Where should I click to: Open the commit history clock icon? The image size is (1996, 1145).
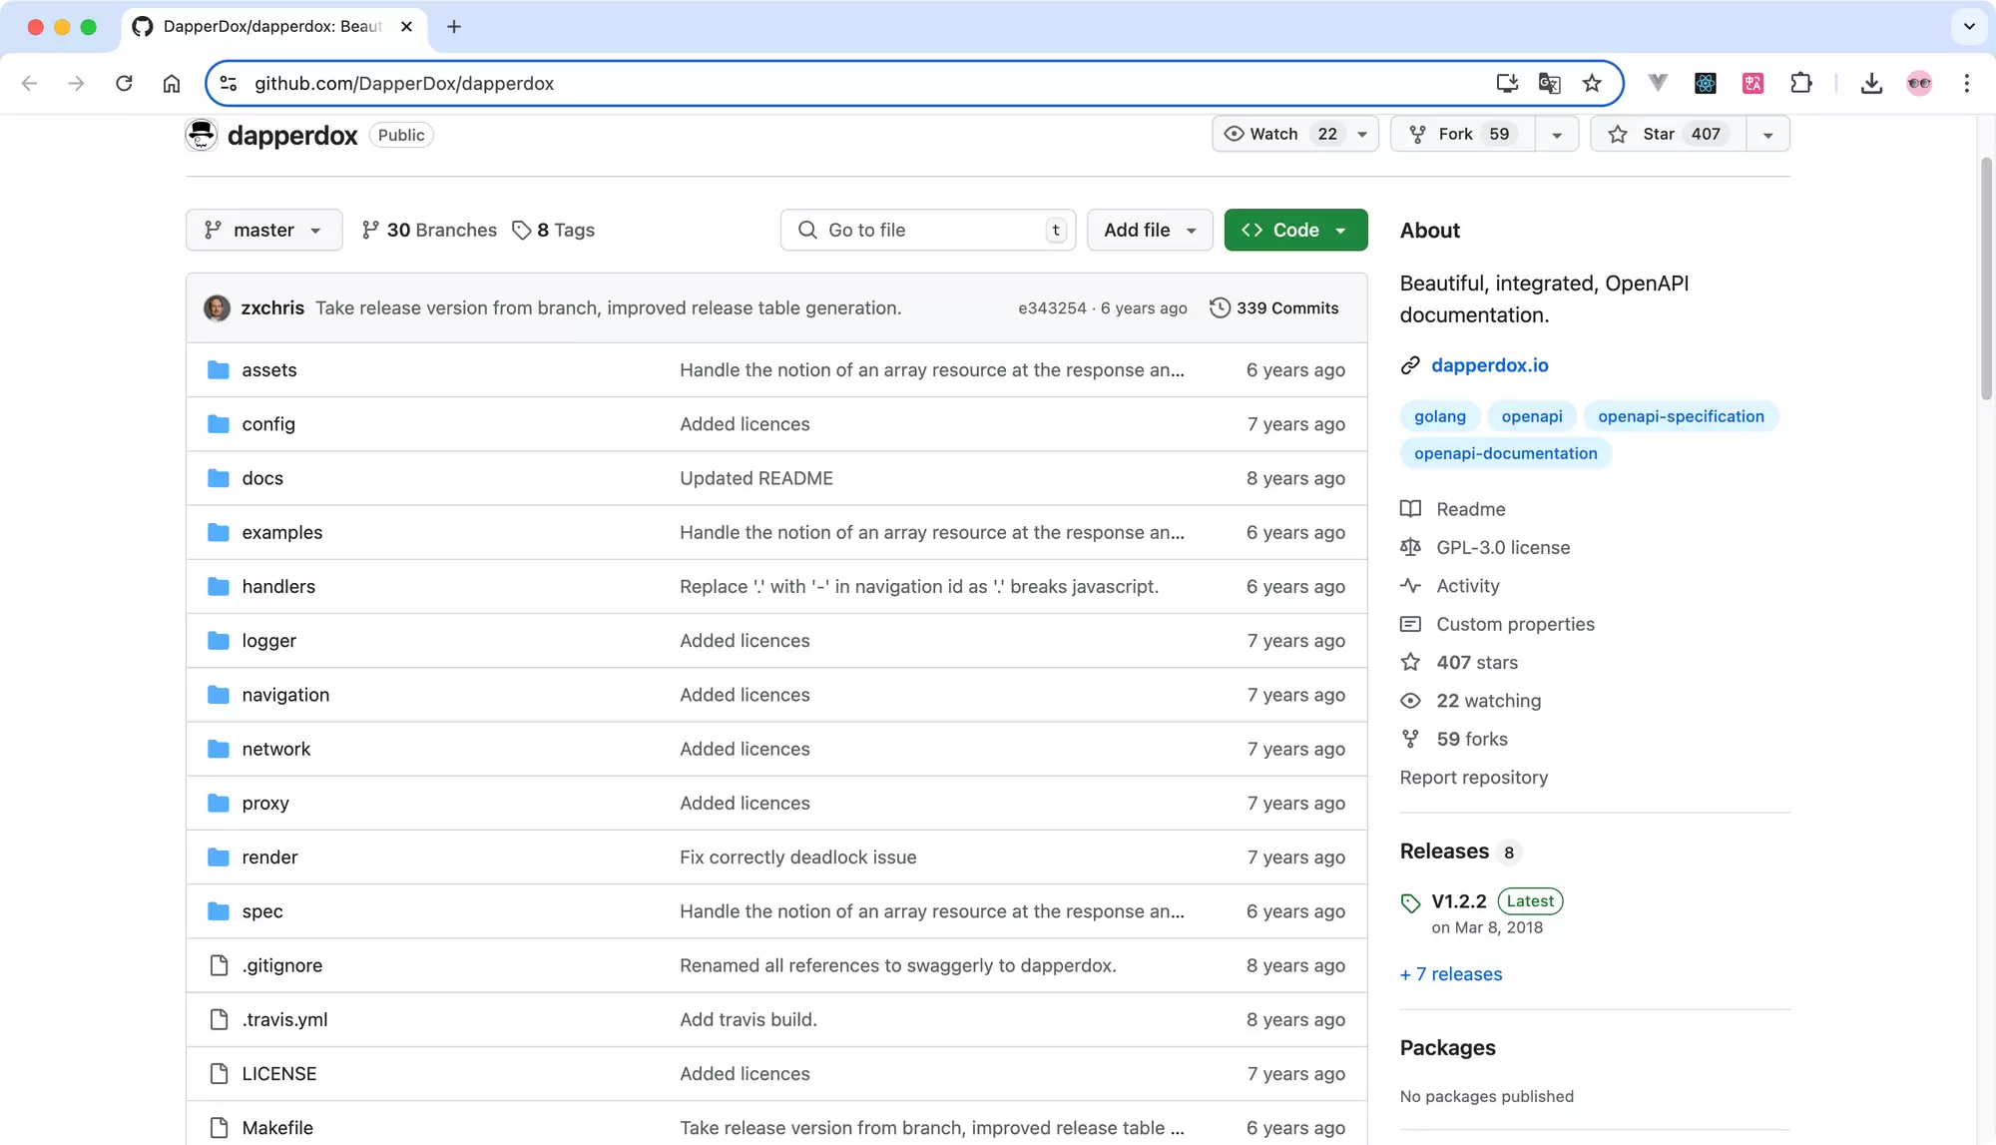pyautogui.click(x=1220, y=307)
